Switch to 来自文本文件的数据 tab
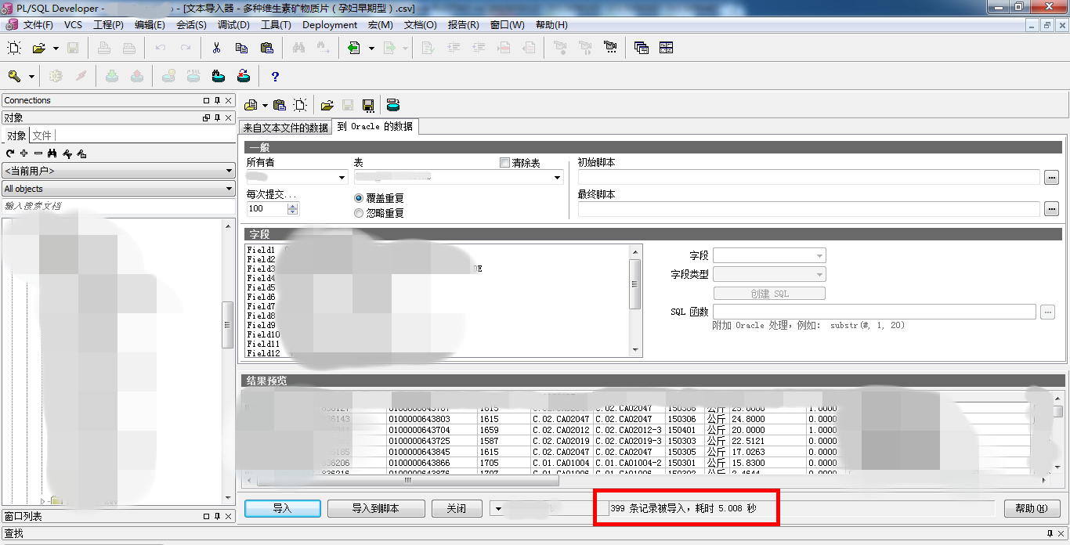This screenshot has height=545, width=1070. 285,128
